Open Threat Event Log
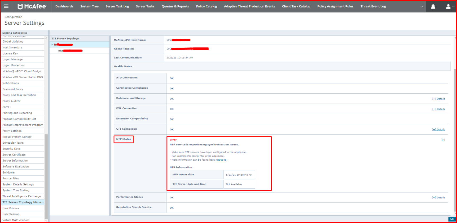Viewport: 457px width, 223px height. coord(373,6)
